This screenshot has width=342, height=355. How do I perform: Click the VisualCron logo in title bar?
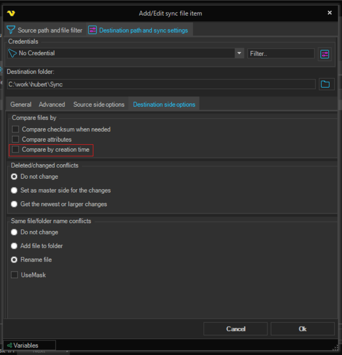click(11, 13)
